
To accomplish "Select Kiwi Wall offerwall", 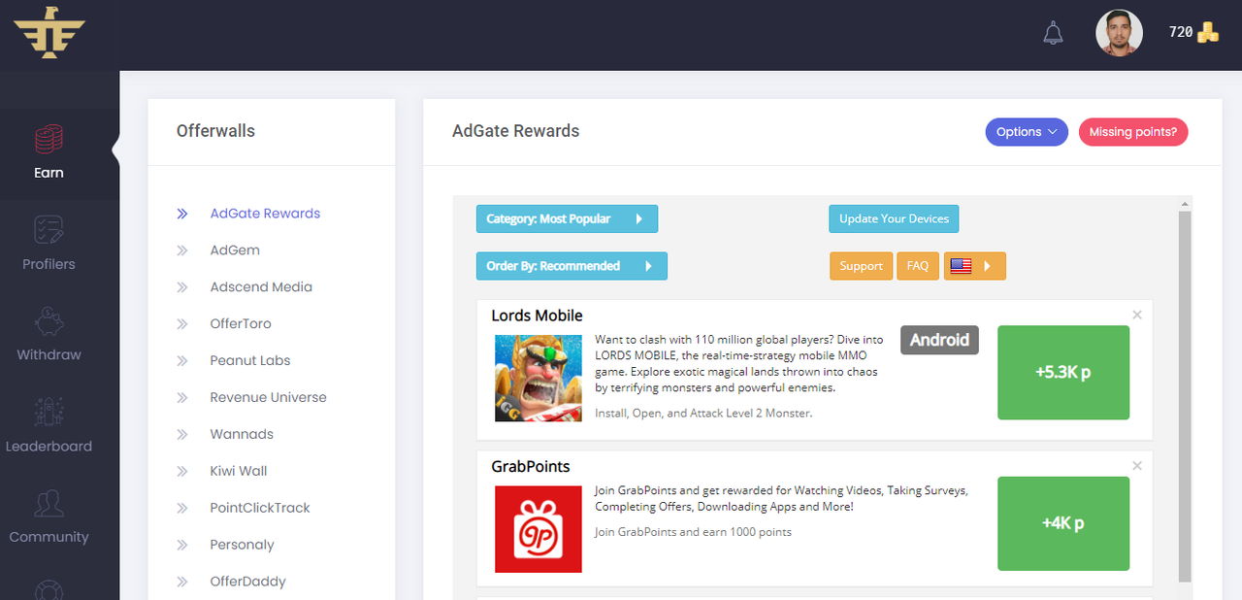I will (239, 472).
